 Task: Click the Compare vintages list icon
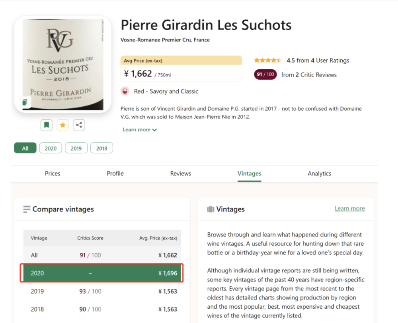click(x=27, y=209)
